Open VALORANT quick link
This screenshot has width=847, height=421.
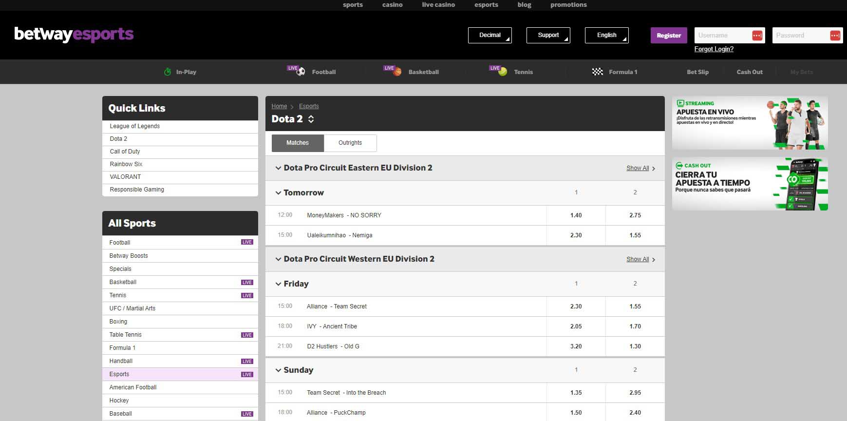click(x=180, y=177)
